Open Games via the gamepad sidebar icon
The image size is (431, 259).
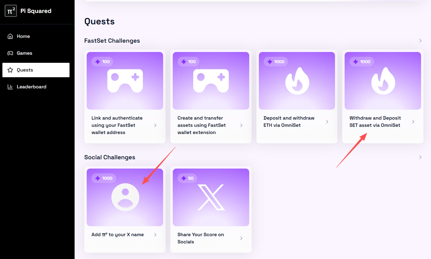(x=10, y=53)
